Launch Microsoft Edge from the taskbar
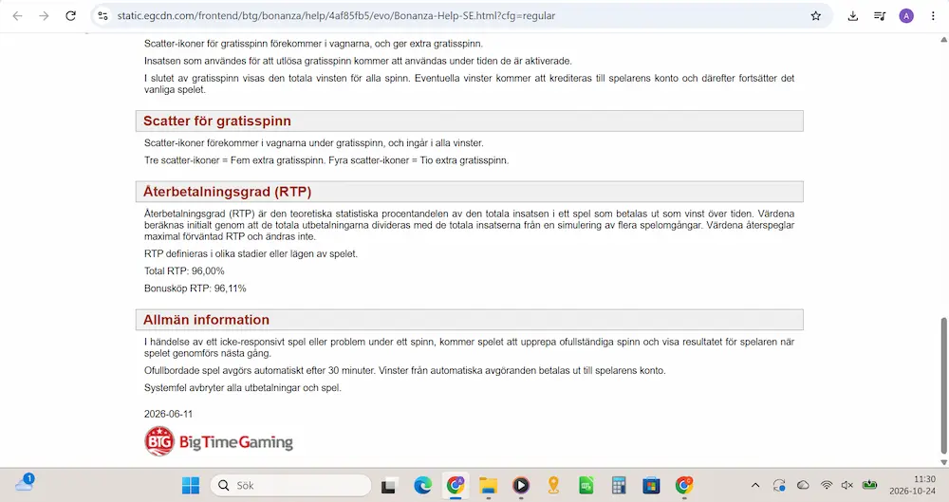Viewport: 949px width, 502px height. (x=422, y=485)
